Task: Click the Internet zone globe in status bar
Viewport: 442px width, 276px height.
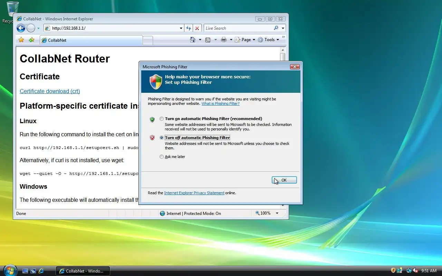Action: click(162, 214)
